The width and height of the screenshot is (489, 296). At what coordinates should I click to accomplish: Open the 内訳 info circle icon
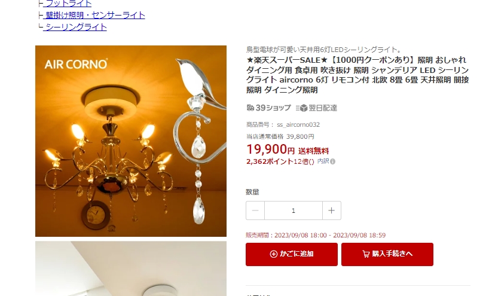coord(333,161)
